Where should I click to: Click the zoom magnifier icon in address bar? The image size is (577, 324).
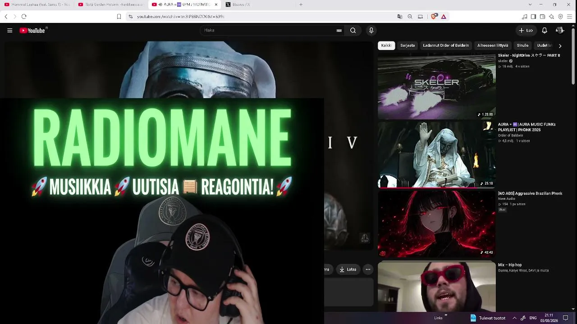(410, 17)
